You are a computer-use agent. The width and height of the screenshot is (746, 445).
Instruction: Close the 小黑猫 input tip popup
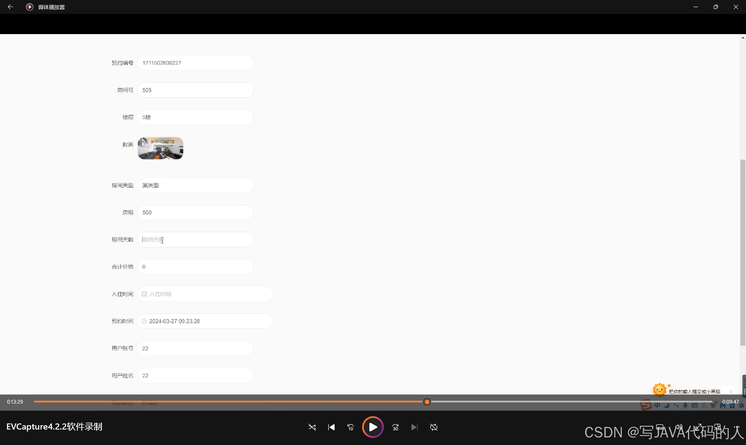[x=731, y=392]
